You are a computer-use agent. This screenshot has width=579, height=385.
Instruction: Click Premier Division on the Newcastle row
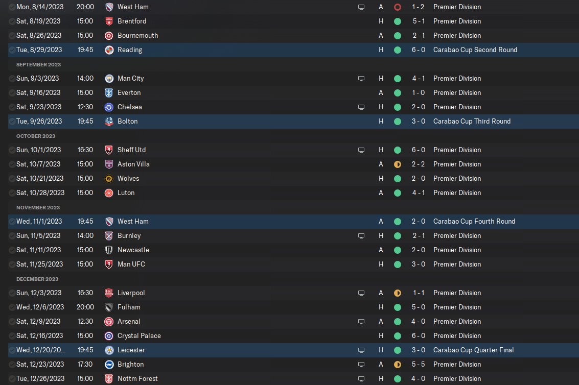pos(457,250)
